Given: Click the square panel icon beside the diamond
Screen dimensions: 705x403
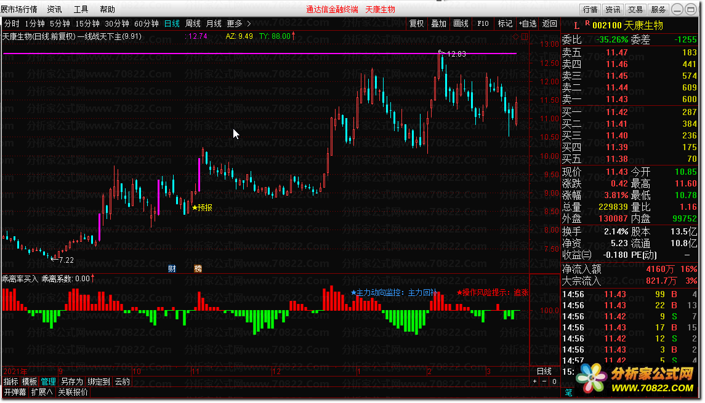Looking at the screenshot, I should (x=524, y=37).
